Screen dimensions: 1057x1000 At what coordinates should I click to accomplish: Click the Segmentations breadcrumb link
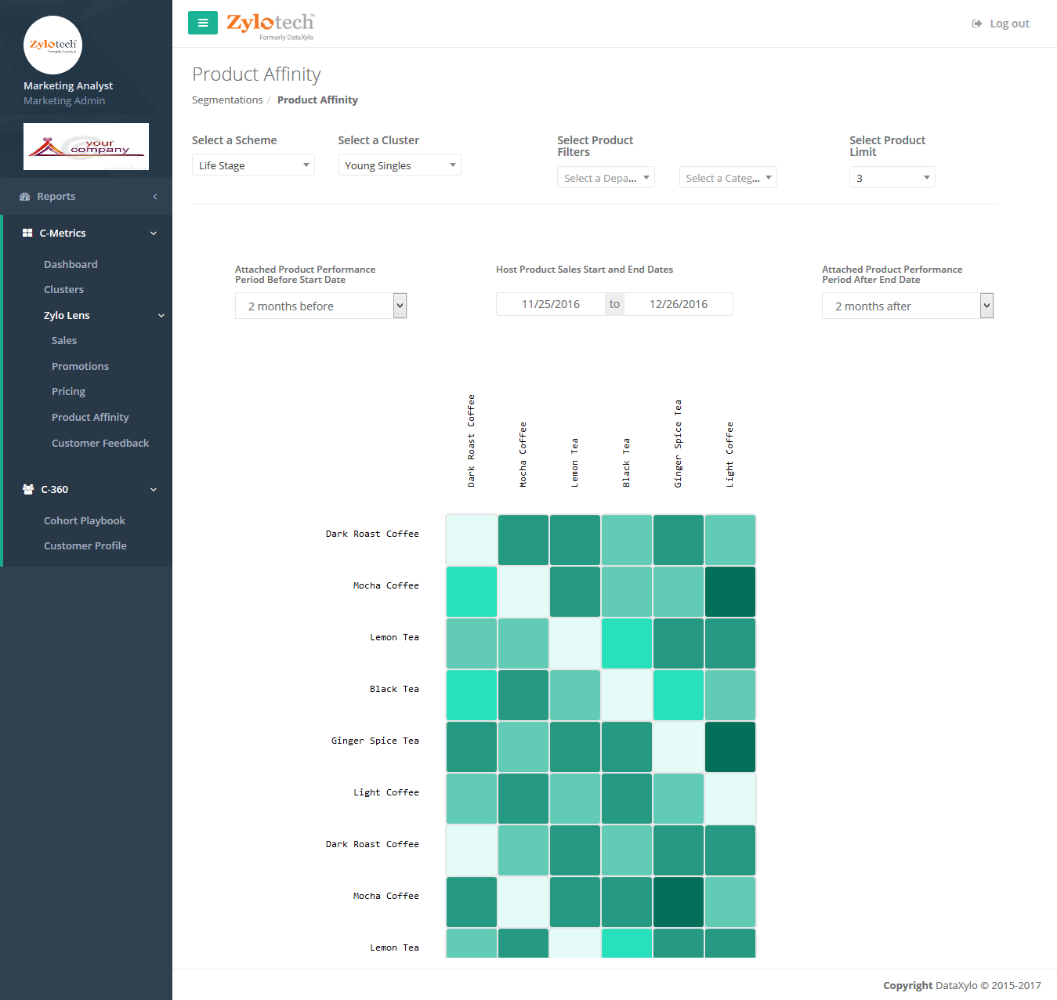(227, 100)
